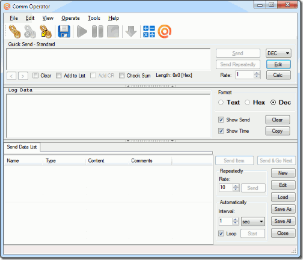Open the blue calculator icon
303x260 pixels.
[149, 31]
